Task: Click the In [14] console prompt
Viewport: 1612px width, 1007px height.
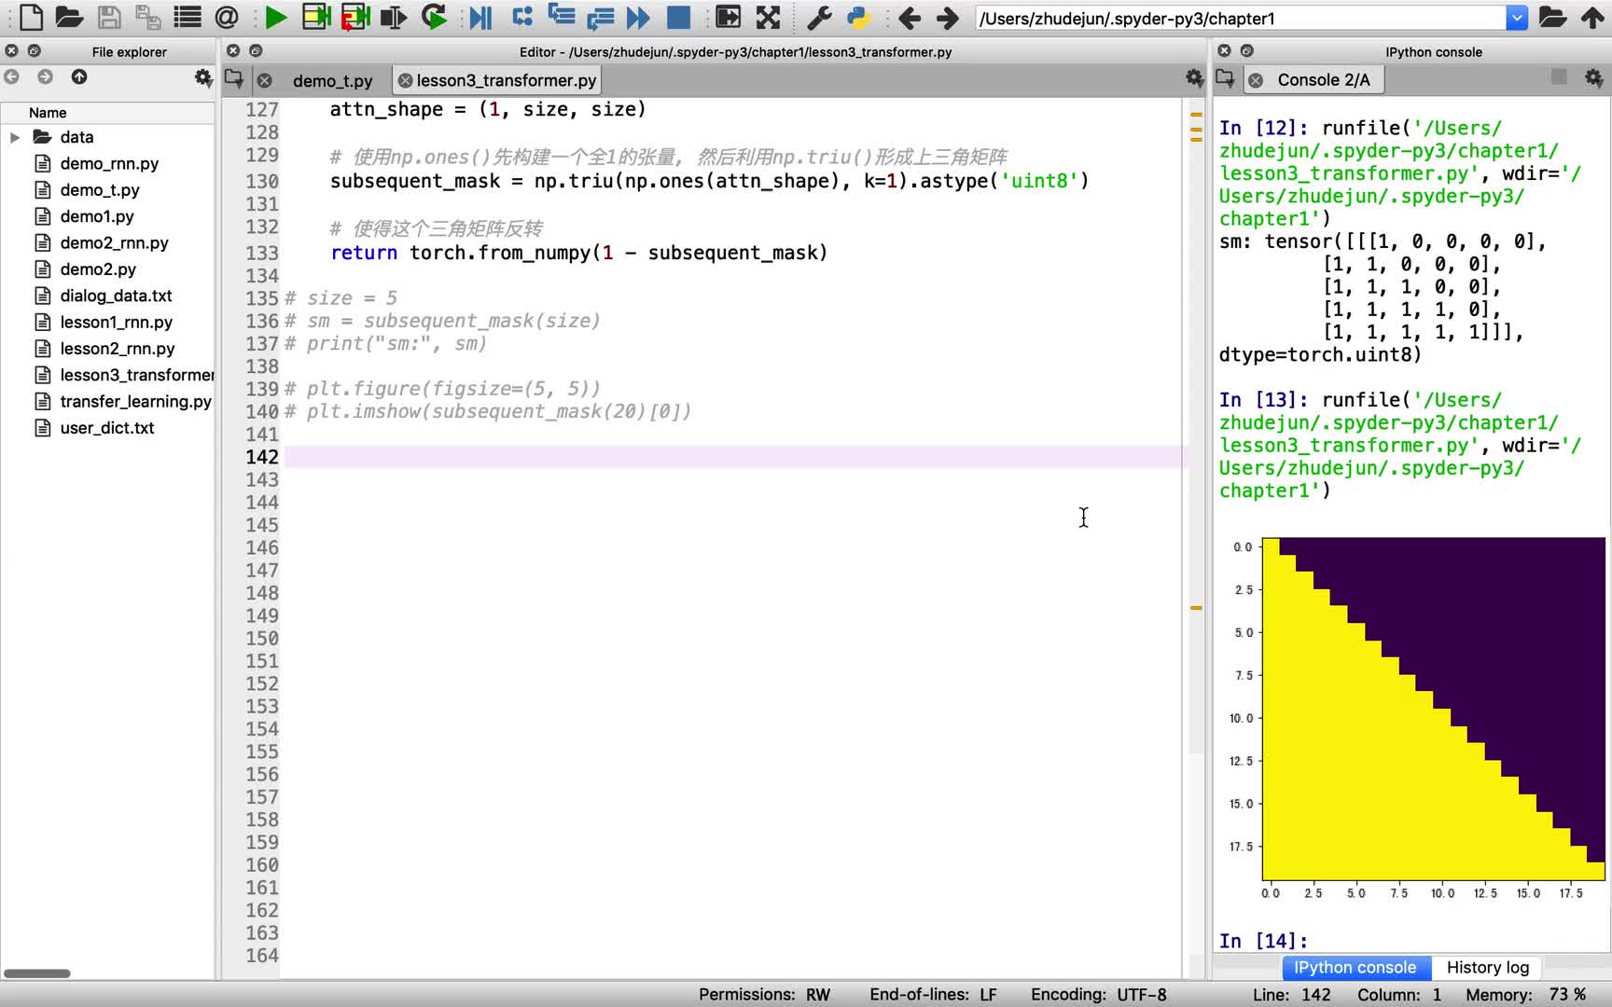Action: point(1263,941)
